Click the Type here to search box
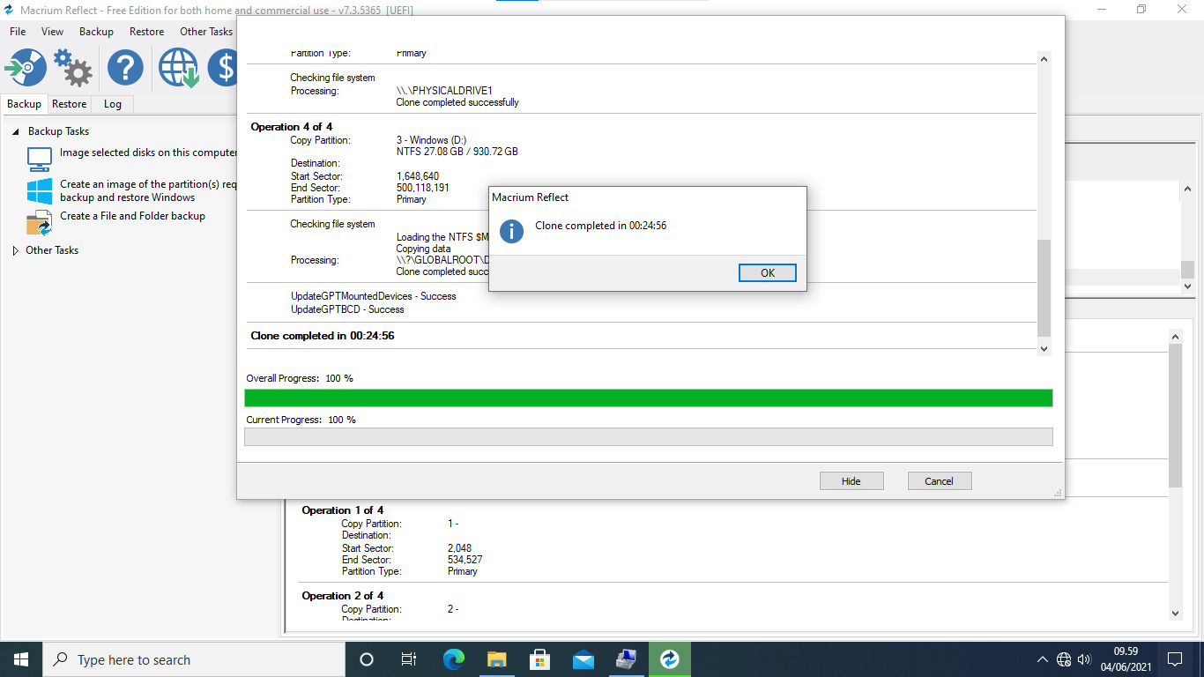Viewport: 1204px width, 677px height. [193, 659]
